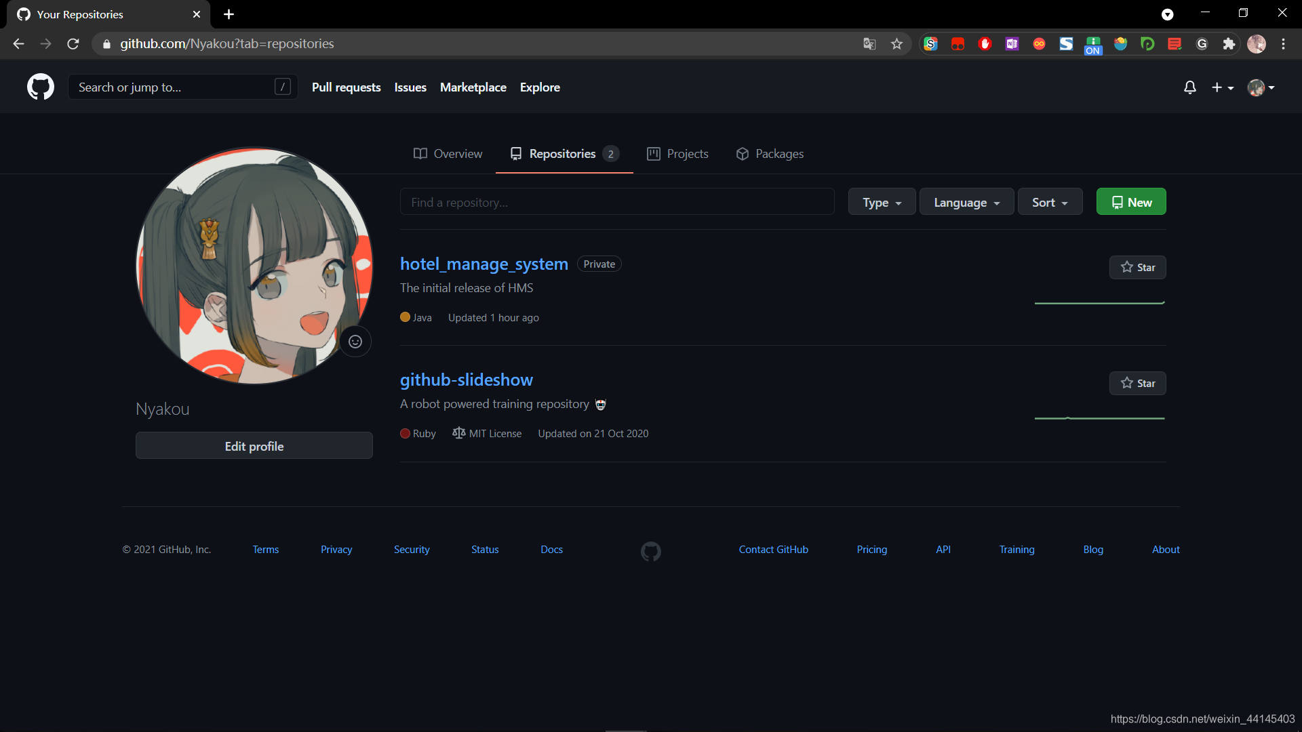Open the plus create-new dropdown

[x=1222, y=87]
